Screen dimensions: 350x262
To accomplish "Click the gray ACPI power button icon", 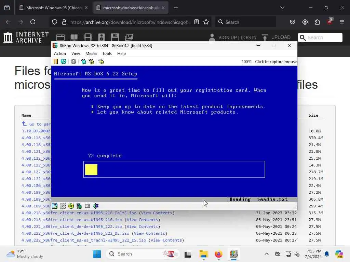I will point(73,61).
